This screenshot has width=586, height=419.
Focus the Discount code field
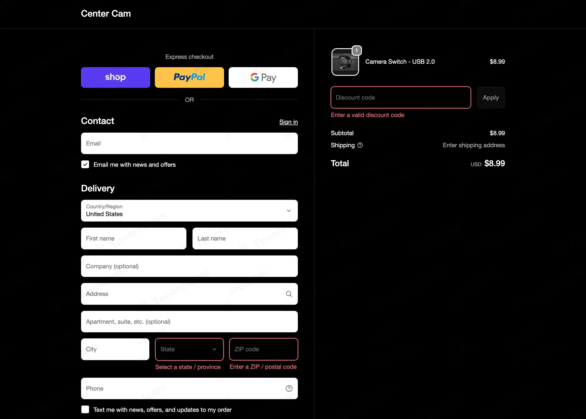point(401,98)
